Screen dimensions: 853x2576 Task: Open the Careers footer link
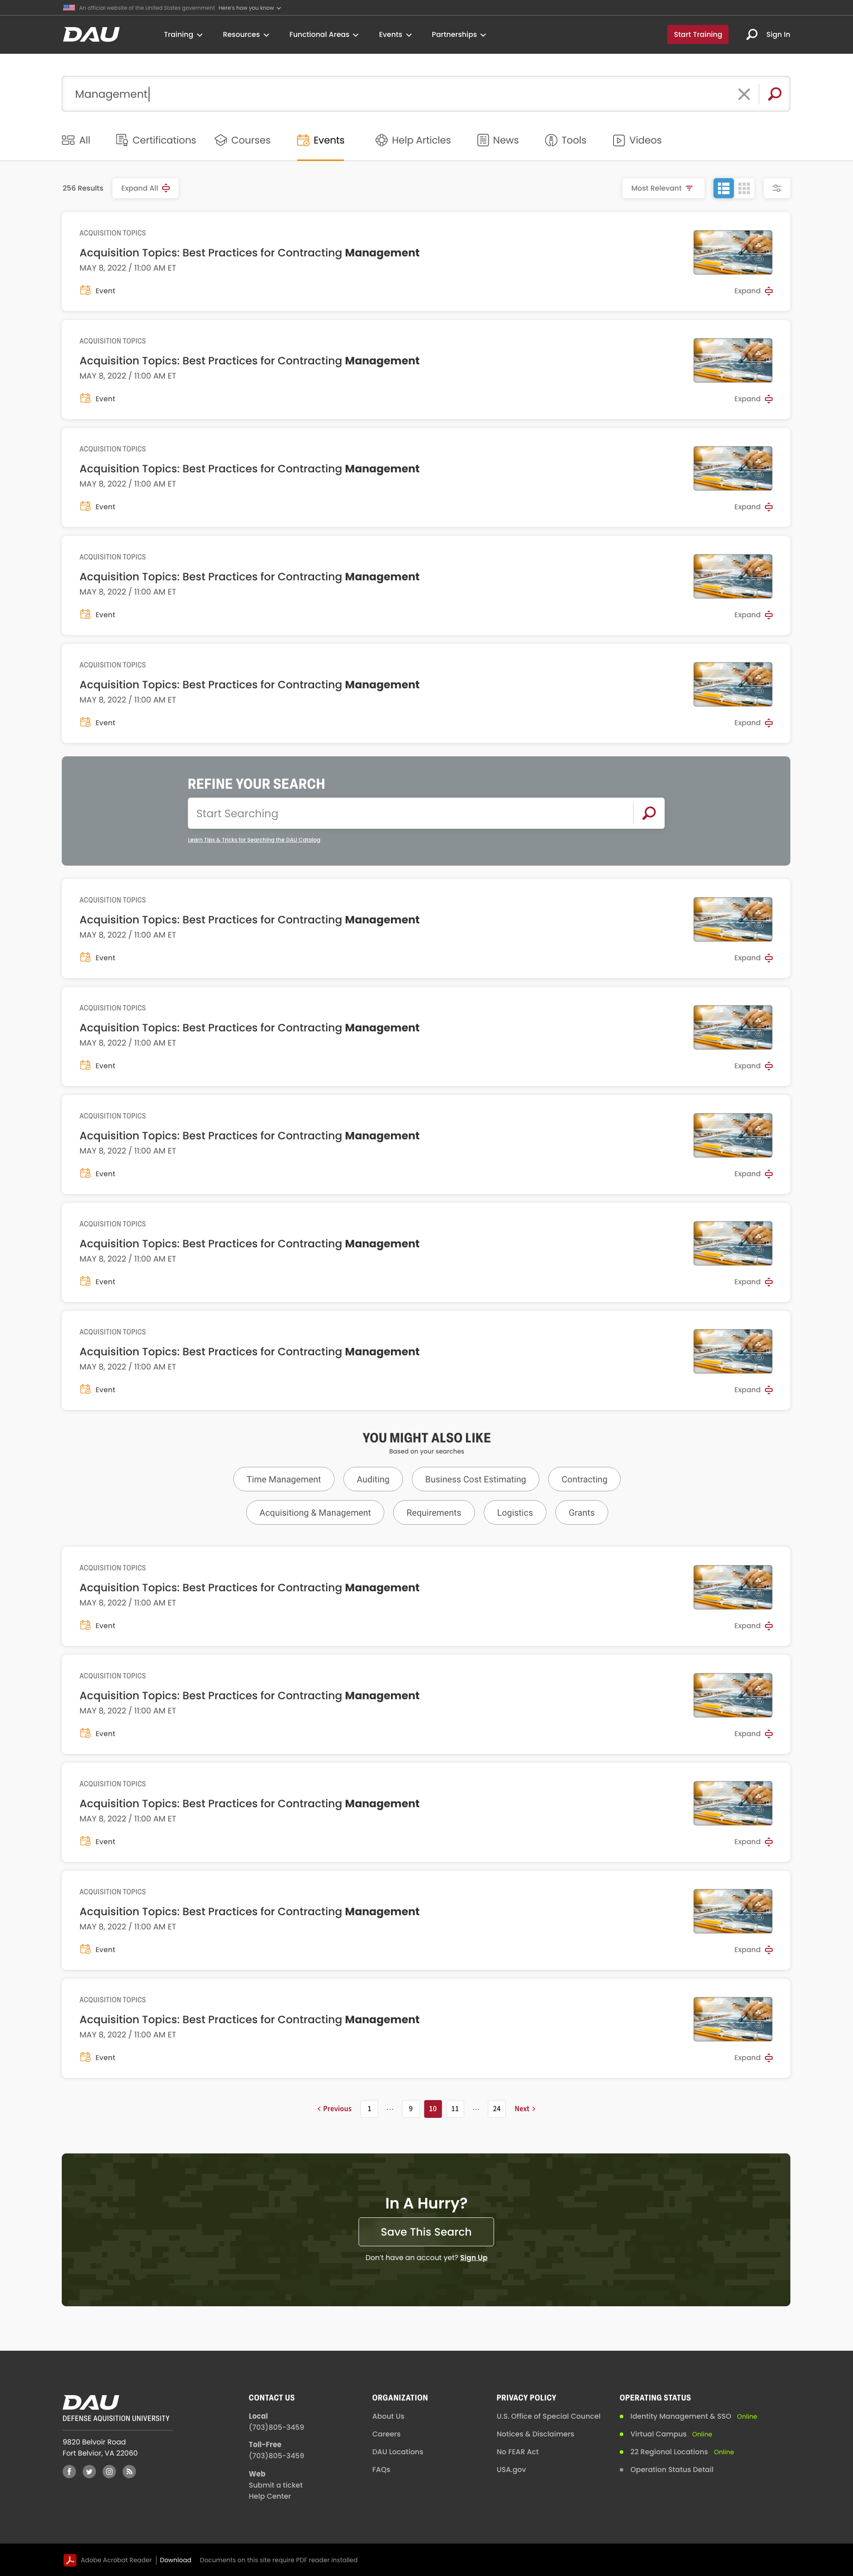[386, 2434]
